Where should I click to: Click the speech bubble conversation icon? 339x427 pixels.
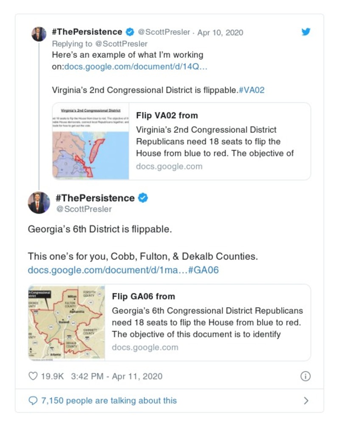coord(33,401)
